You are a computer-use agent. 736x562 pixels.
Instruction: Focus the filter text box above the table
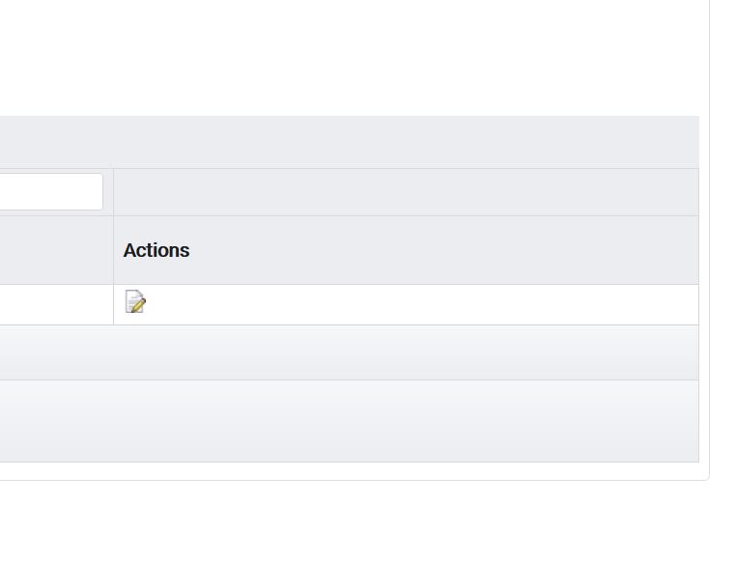[x=51, y=191]
